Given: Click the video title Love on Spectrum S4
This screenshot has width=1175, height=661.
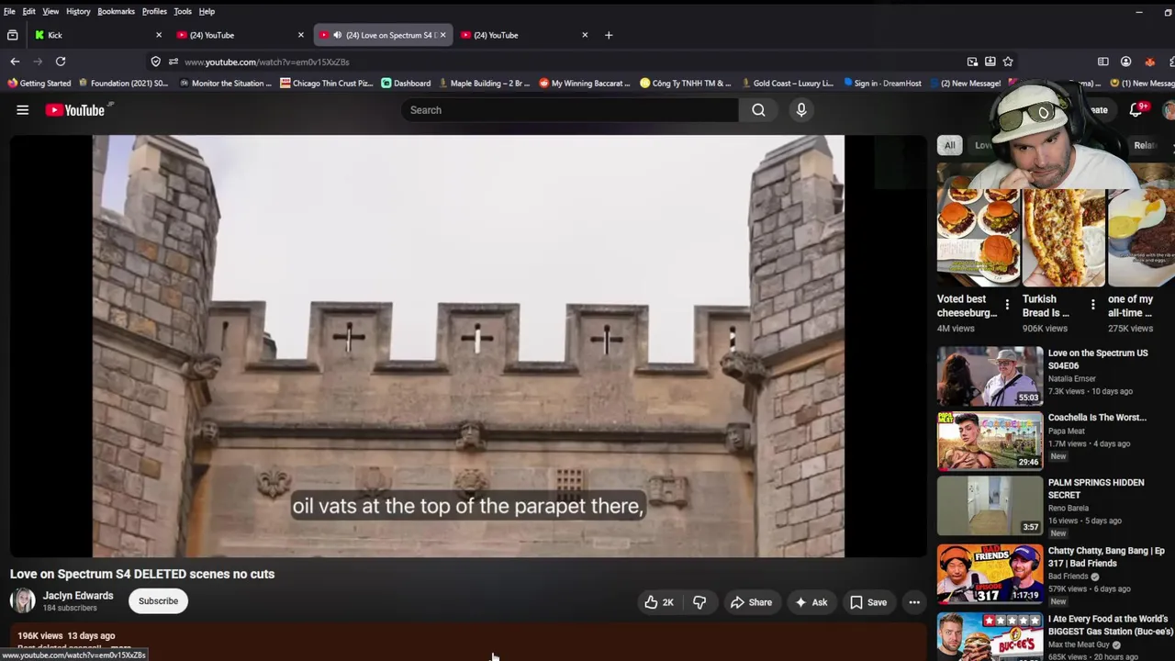Looking at the screenshot, I should [x=142, y=574].
